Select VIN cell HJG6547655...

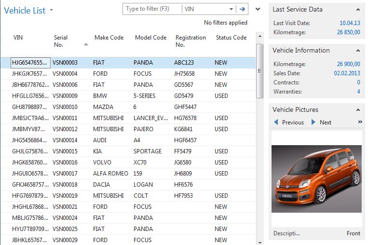point(30,63)
